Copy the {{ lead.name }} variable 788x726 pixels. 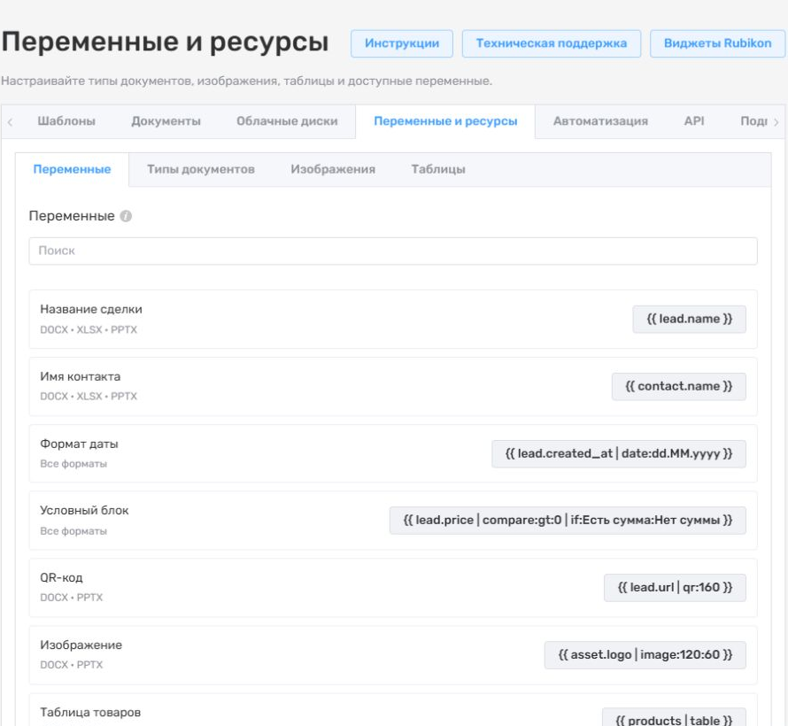click(x=689, y=319)
